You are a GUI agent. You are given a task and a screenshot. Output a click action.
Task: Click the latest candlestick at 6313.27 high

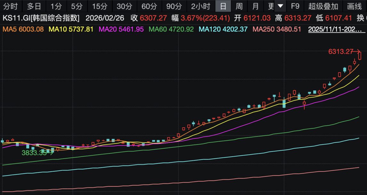pos(360,56)
